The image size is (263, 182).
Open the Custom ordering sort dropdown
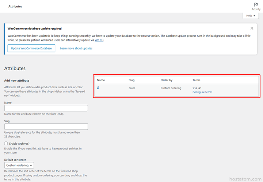click(19, 165)
